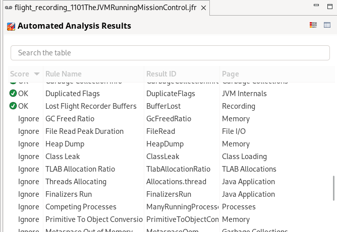Close the flight_recording jfr tab
Image resolution: width=337 pixels, height=232 pixels.
[x=203, y=9]
